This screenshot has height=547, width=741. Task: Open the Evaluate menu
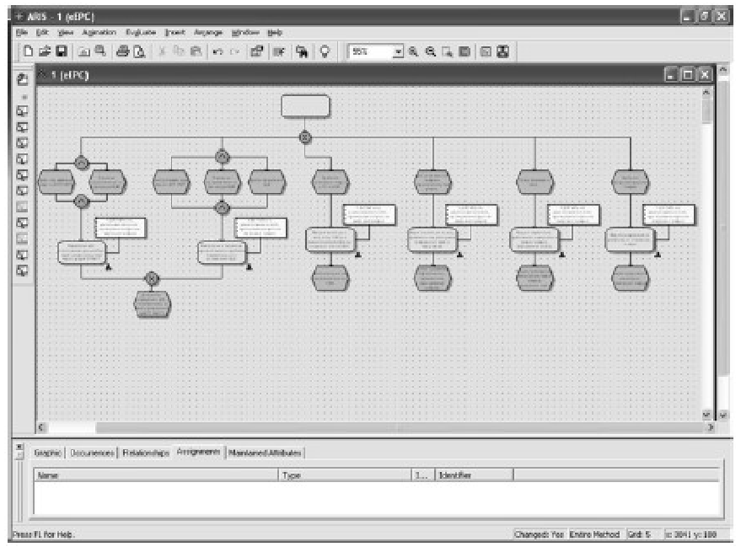(x=140, y=32)
